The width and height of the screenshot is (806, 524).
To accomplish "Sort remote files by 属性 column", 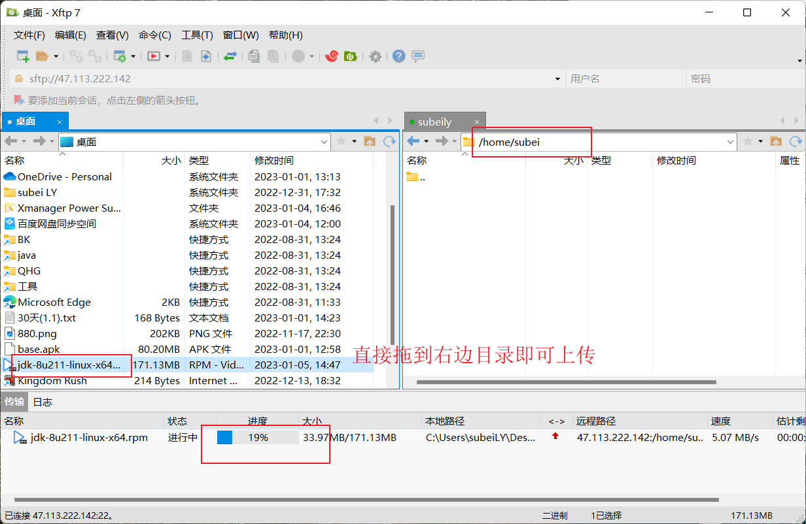I will [790, 160].
